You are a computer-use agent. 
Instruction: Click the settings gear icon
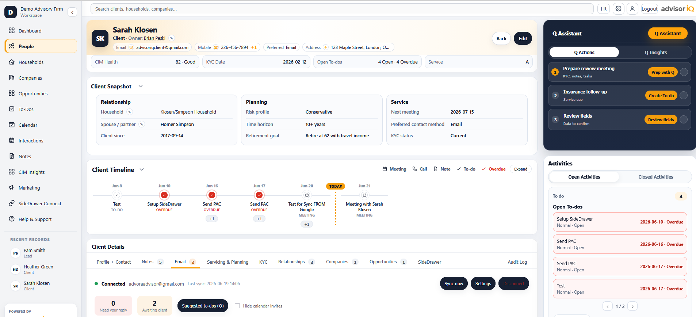click(x=618, y=9)
